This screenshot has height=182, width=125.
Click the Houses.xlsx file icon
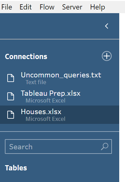[x=11, y=115]
